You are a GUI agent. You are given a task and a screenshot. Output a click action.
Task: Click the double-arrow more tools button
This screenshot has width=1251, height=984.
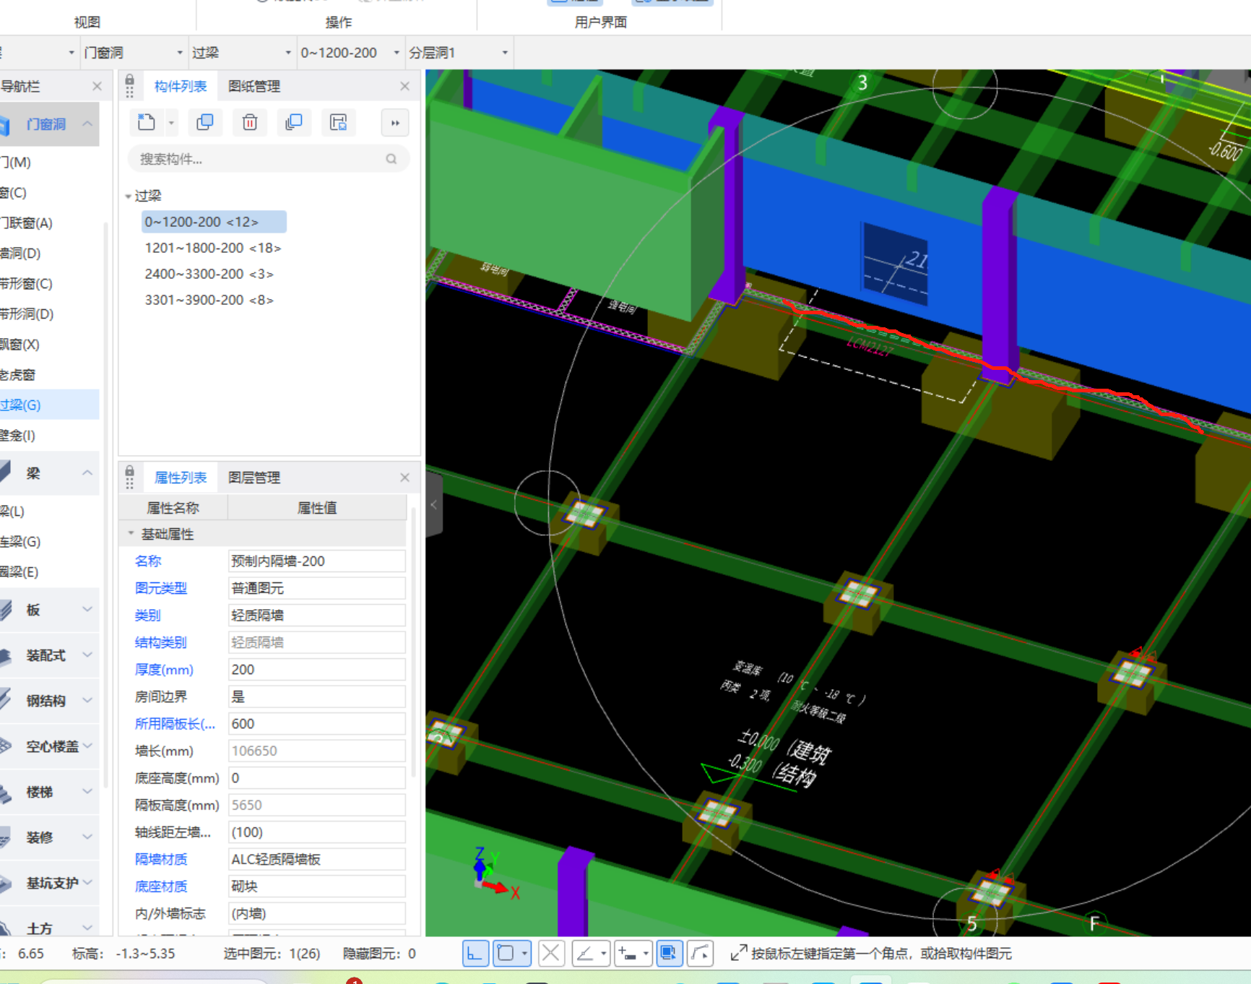click(x=395, y=123)
